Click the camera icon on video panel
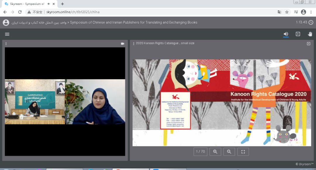The height and width of the screenshot is (170, 316). click(123, 44)
